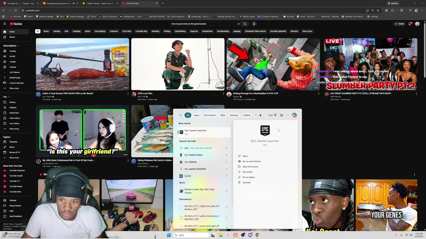Image resolution: width=426 pixels, height=239 pixels.
Task: Open Google Chrome from the taskbar
Action: pyautogui.click(x=257, y=235)
